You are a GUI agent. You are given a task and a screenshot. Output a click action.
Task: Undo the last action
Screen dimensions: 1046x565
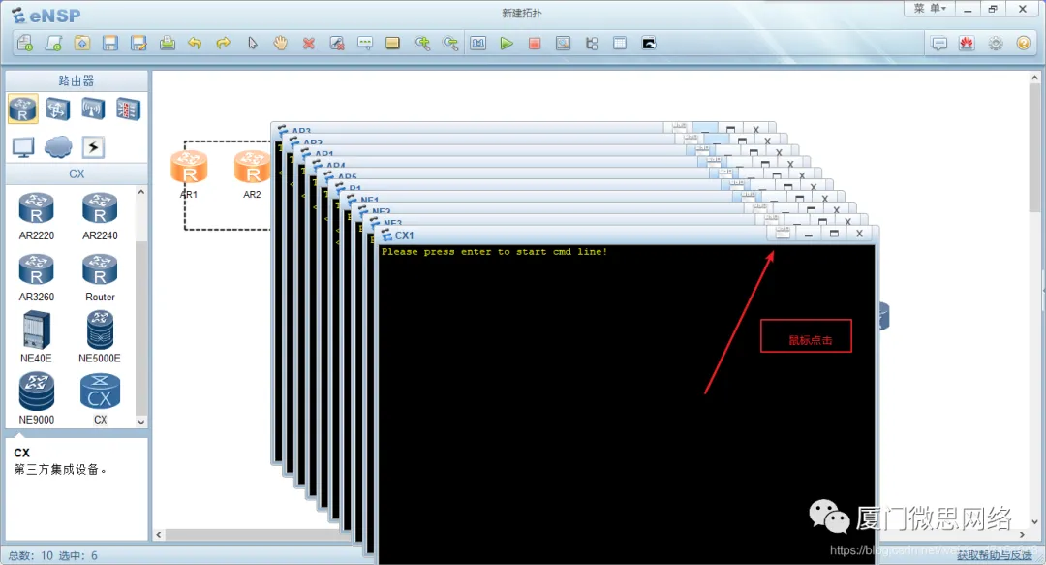pyautogui.click(x=195, y=44)
